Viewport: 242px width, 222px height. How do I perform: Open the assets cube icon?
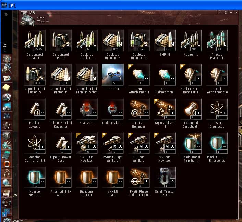(x=7, y=135)
